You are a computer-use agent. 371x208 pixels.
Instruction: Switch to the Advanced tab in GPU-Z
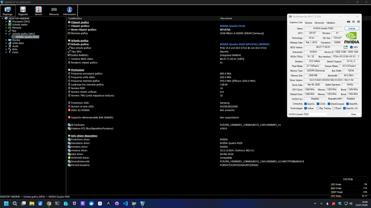click(x=319, y=23)
